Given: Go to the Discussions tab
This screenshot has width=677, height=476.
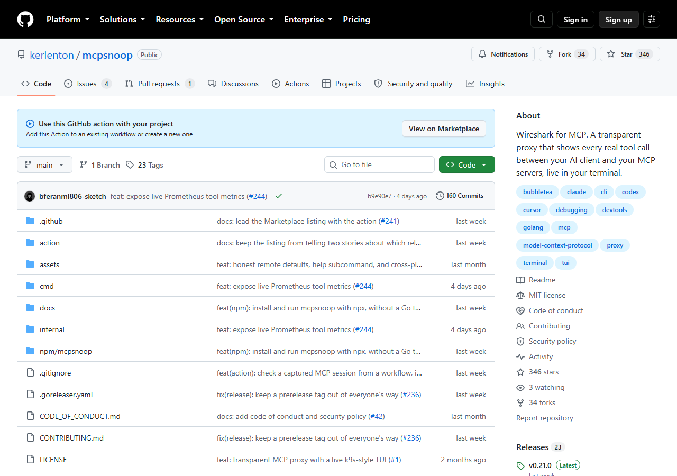Looking at the screenshot, I should coord(233,84).
